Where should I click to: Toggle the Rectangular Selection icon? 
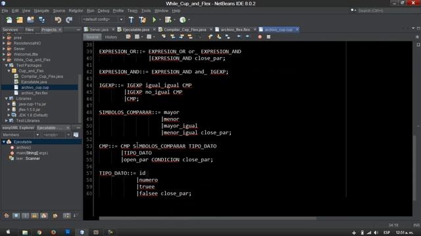pyautogui.click(x=199, y=37)
